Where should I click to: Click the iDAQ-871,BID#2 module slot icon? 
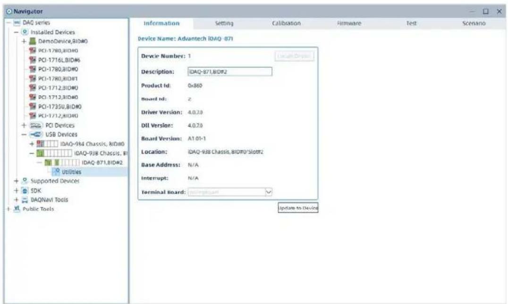(x=62, y=162)
